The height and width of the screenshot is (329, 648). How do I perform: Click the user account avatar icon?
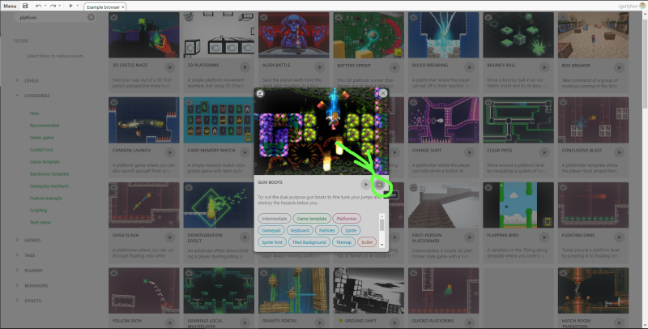point(642,6)
